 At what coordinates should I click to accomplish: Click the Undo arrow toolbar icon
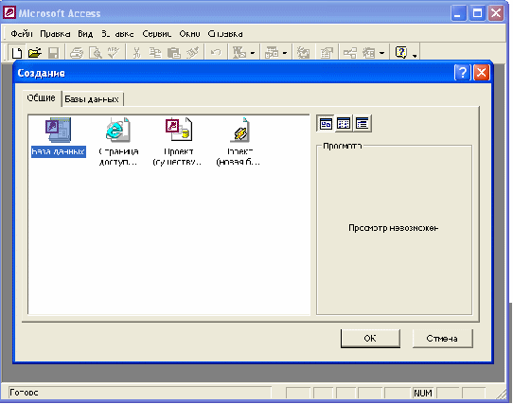[x=216, y=53]
